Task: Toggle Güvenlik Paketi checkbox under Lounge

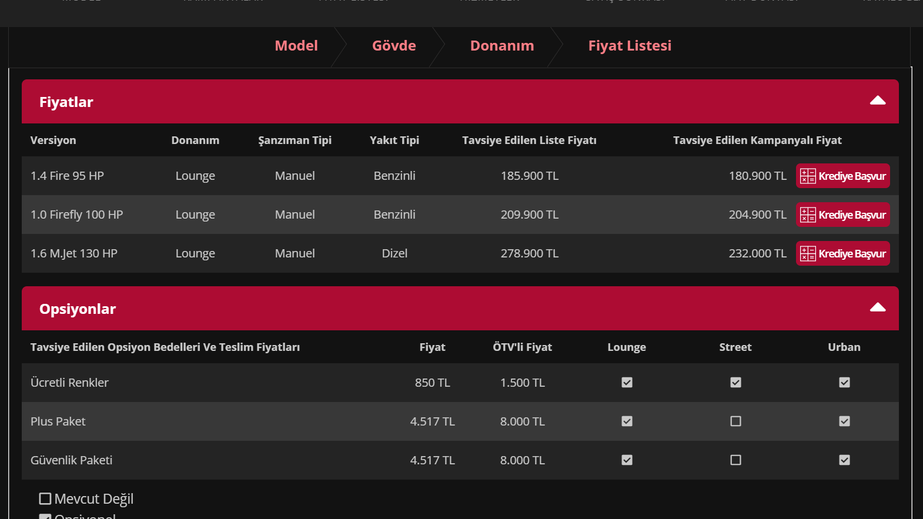Action: pyautogui.click(x=627, y=460)
